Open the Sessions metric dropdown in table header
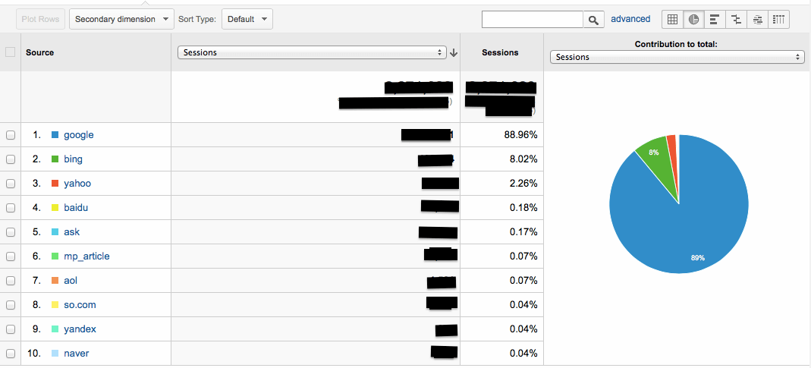The width and height of the screenshot is (811, 368). click(312, 52)
